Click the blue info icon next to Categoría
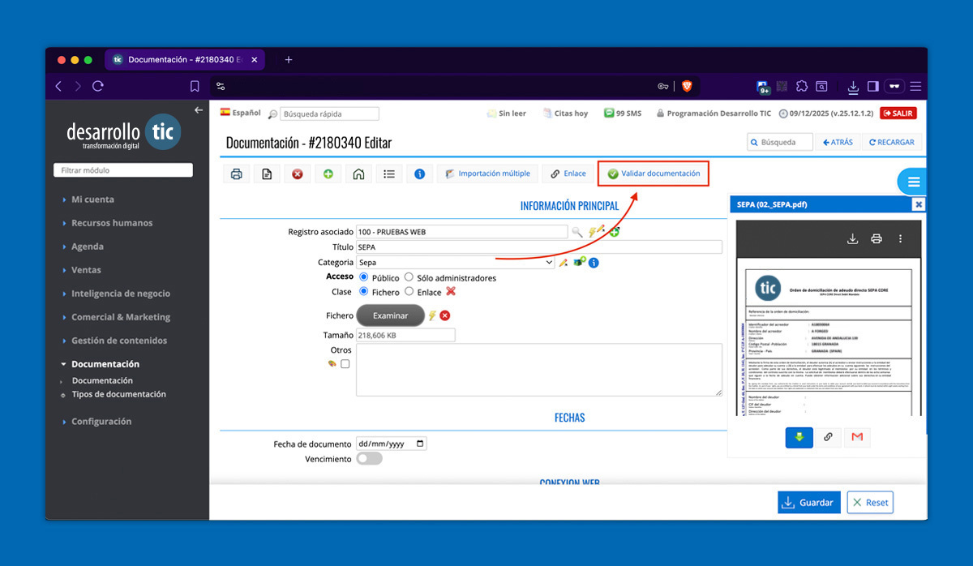 [x=593, y=262]
